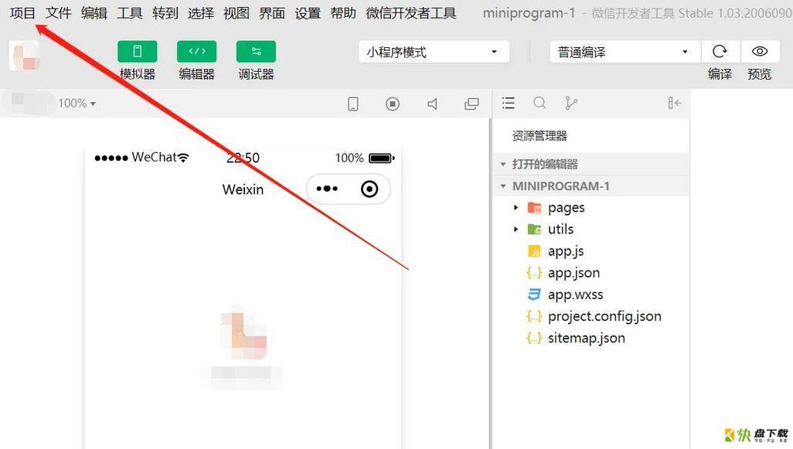Click the 资源管理器 panel title

[539, 135]
